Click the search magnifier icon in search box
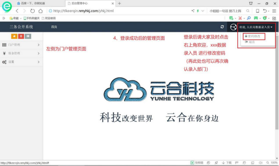Viewport: 279px width, 166px height. click(248, 11)
